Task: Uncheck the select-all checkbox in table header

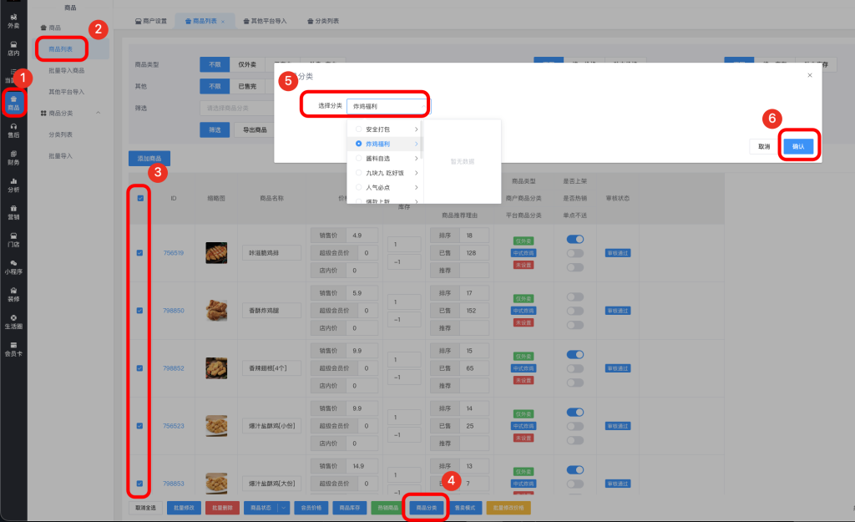Action: tap(140, 199)
